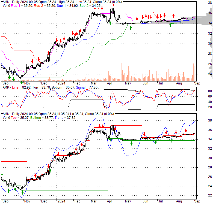Click the oscillator 'Bottom = 30.67' label
Screen dimensions: 213x203
click(x=63, y=87)
